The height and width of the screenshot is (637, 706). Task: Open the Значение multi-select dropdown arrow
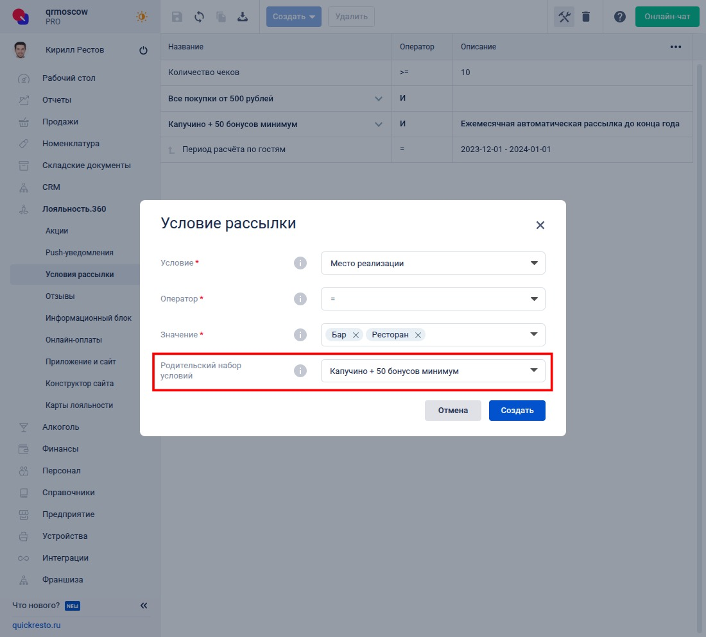534,334
